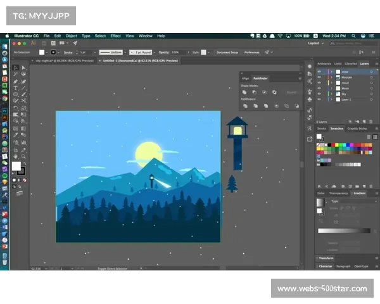Choose the Magic Wand tool
Image resolution: width=380 pixels, height=304 pixels.
(x=16, y=74)
